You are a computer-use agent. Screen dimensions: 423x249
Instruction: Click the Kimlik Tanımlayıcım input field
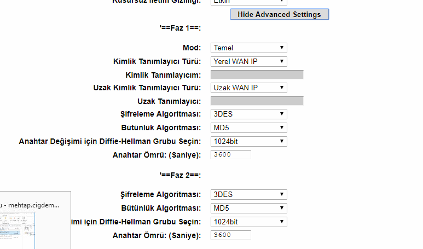[257, 74]
